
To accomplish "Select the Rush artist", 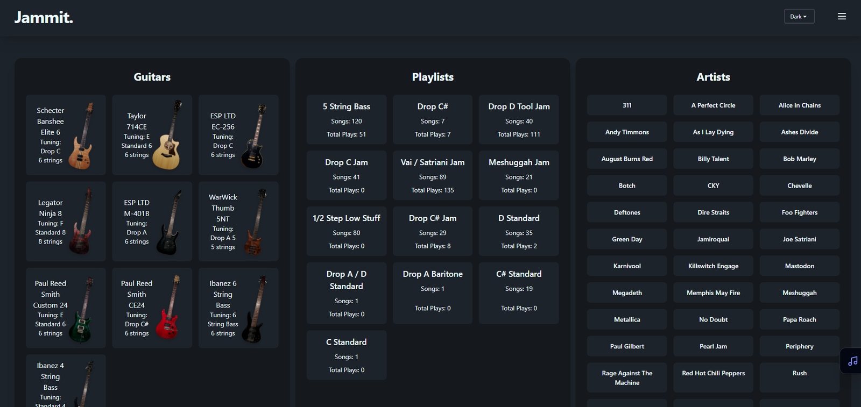I will tap(800, 378).
